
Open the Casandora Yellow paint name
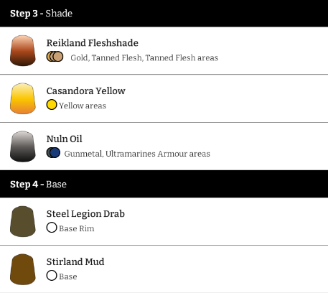point(86,90)
